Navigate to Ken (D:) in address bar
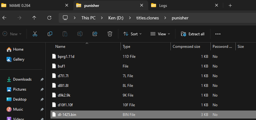The image size is (256, 120). click(x=116, y=18)
